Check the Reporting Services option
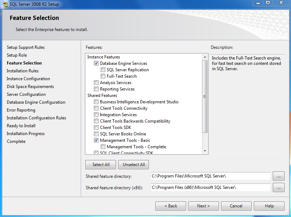 click(x=96, y=89)
